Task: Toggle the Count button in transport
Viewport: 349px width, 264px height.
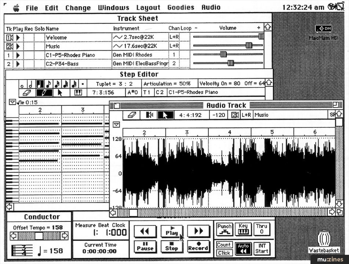Action: (224, 245)
